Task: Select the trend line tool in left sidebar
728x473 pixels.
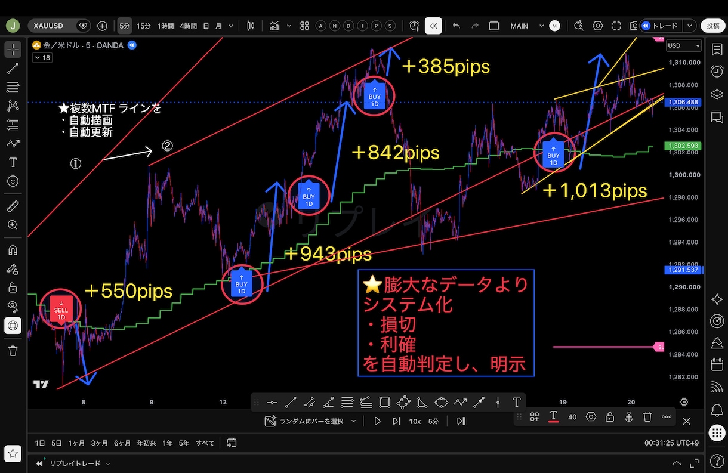Action: [x=13, y=68]
